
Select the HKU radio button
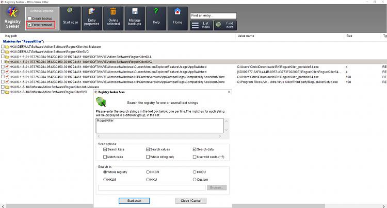click(x=148, y=180)
